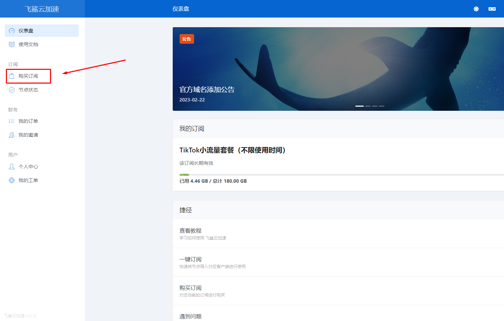Image resolution: width=504 pixels, height=321 pixels.
Task: Open the 购买订阅 shortcut in 捷径 list
Action: [338, 291]
